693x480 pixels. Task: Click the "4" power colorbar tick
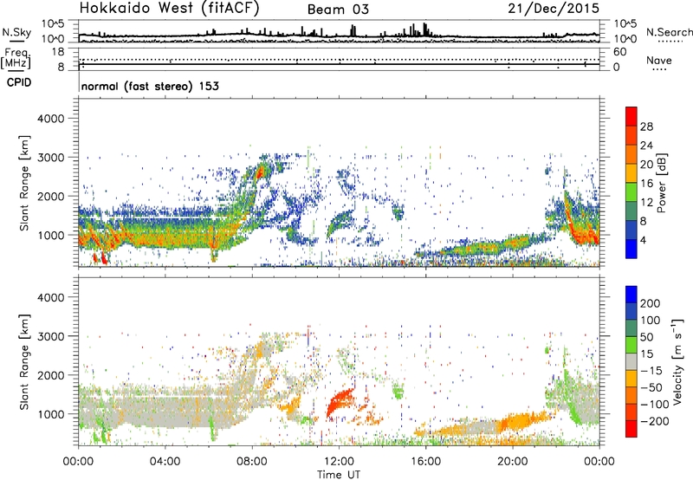(x=643, y=240)
